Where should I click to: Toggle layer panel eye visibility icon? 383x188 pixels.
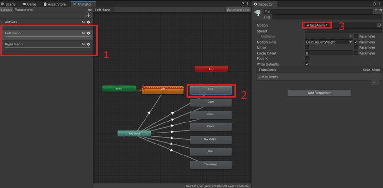coord(90,10)
